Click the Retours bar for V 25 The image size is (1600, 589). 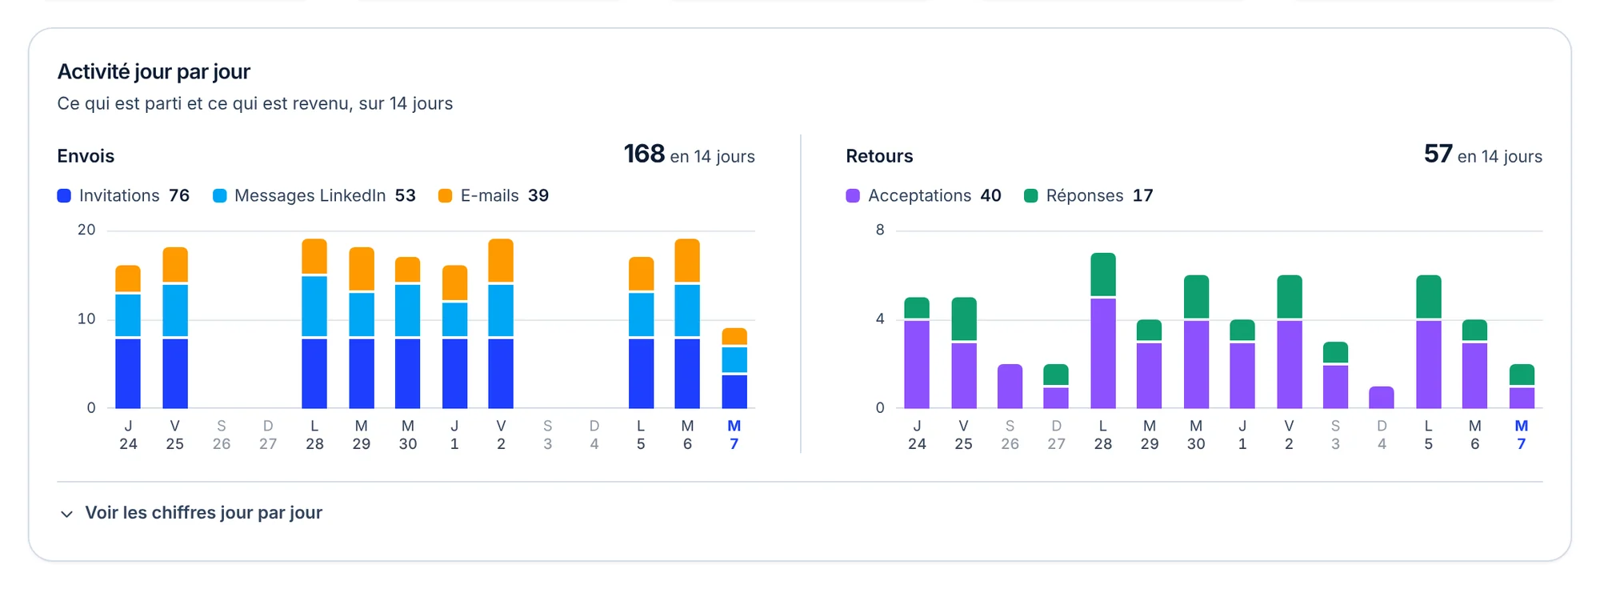tap(964, 353)
